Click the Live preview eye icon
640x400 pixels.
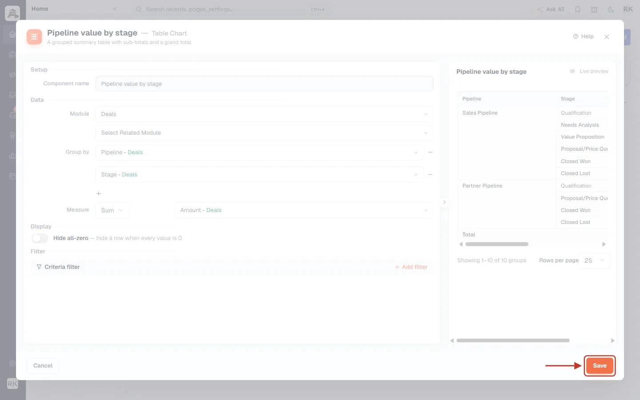(572, 71)
